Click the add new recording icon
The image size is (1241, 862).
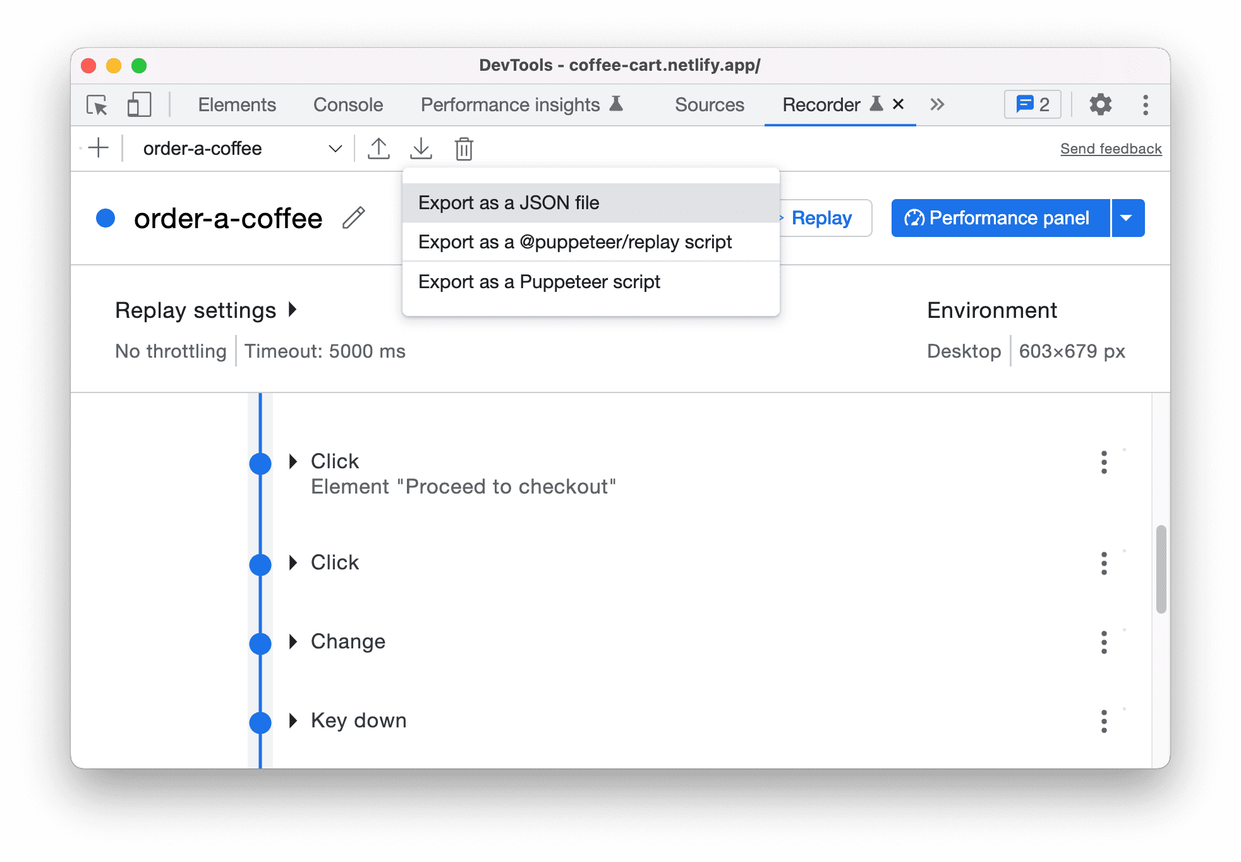[x=98, y=147]
